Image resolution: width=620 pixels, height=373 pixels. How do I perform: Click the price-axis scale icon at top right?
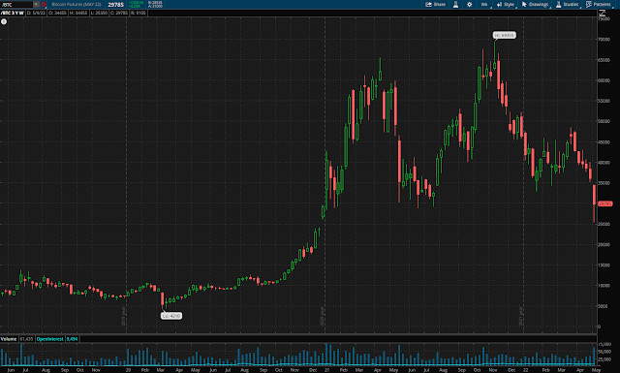[603, 13]
